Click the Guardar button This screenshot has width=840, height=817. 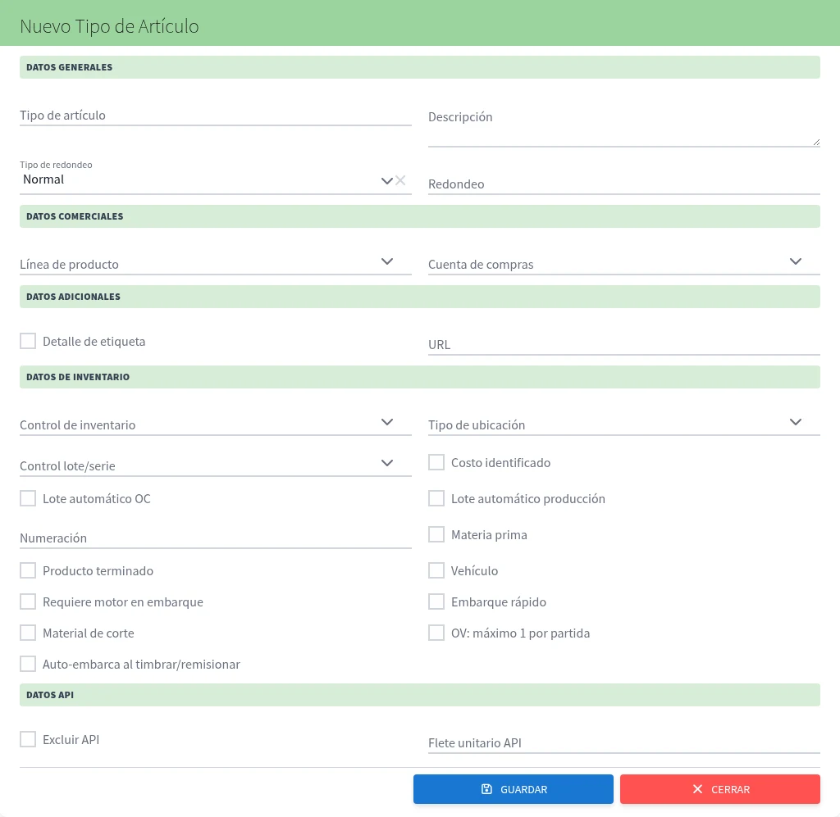click(x=514, y=789)
